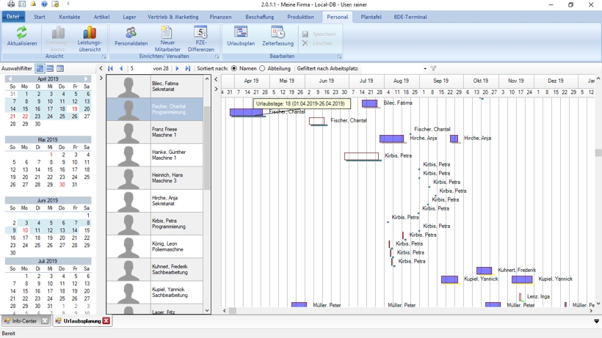Click Kirbis, Petra's June vacation bar
The image size is (602, 338).
tap(361, 156)
